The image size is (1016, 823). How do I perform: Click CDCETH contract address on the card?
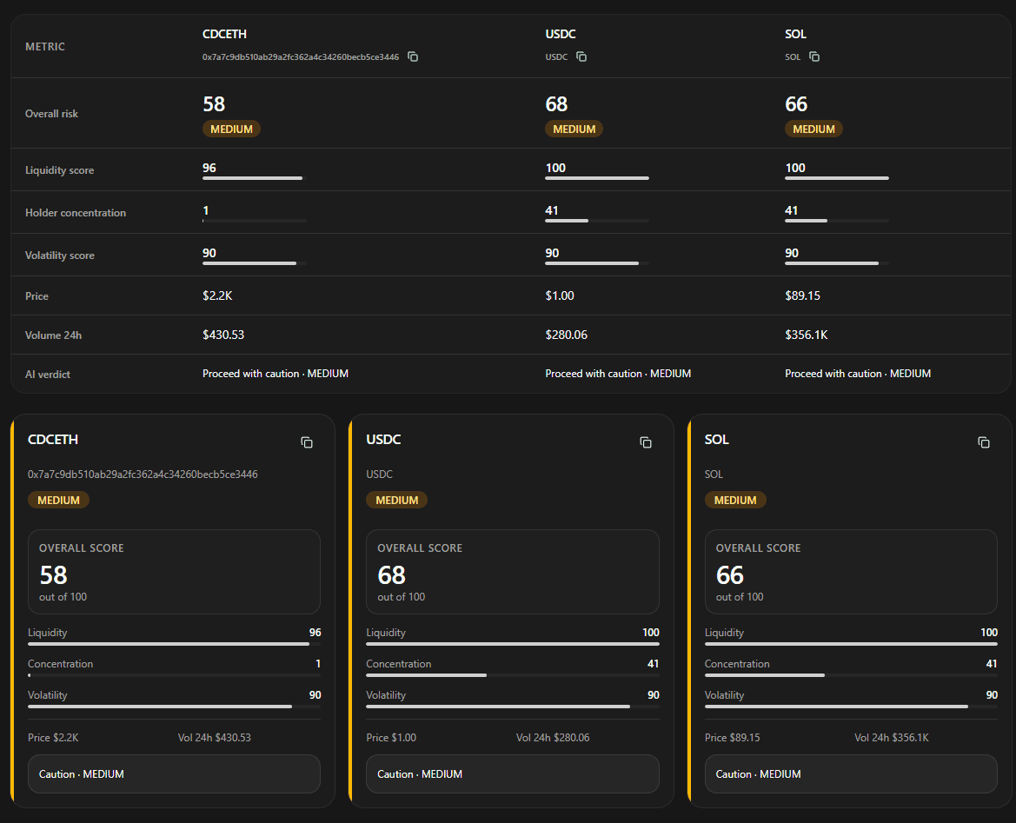tap(143, 475)
